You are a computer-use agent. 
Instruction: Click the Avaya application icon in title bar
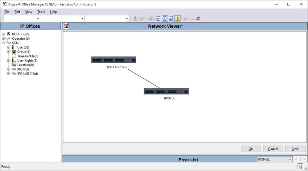[4, 4]
